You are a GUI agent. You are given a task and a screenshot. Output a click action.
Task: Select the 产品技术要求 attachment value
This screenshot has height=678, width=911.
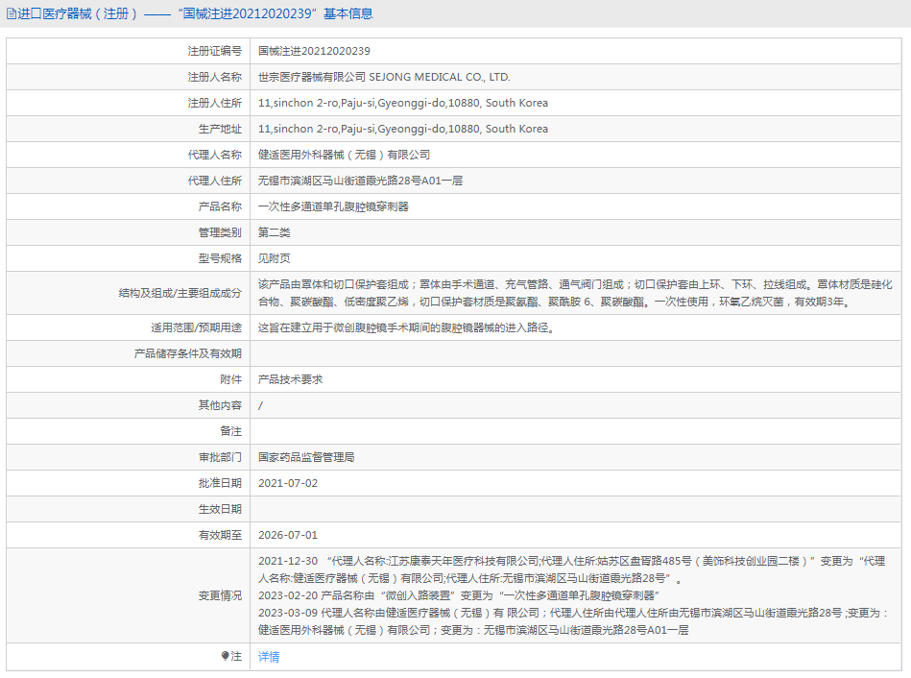point(291,379)
